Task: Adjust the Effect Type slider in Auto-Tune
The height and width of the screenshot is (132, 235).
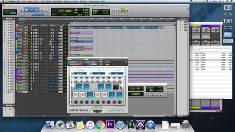Action: 97,111
